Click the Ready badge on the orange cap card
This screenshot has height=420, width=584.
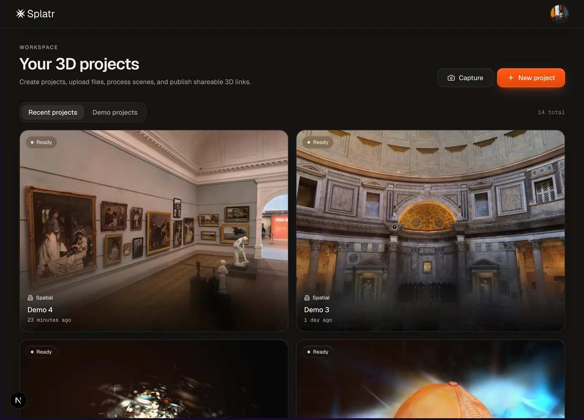pyautogui.click(x=318, y=352)
